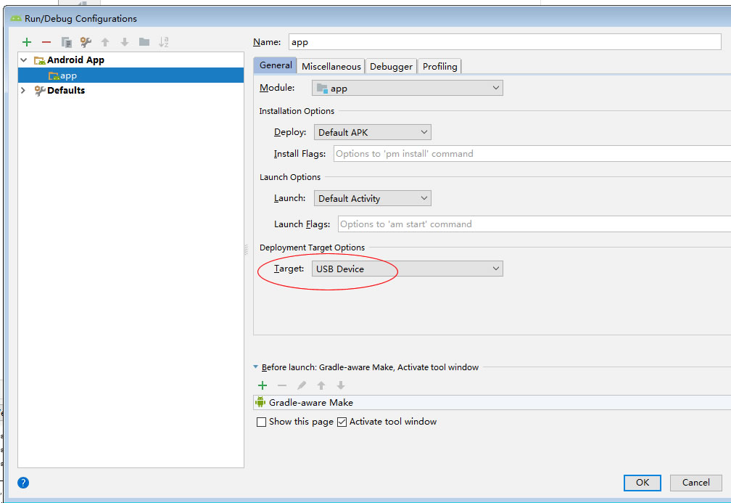Click the Cancel button
This screenshot has height=503, width=731.
coord(695,483)
